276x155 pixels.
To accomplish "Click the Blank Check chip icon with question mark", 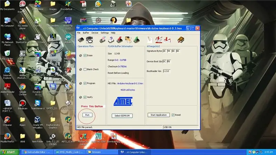I will (111, 40).
